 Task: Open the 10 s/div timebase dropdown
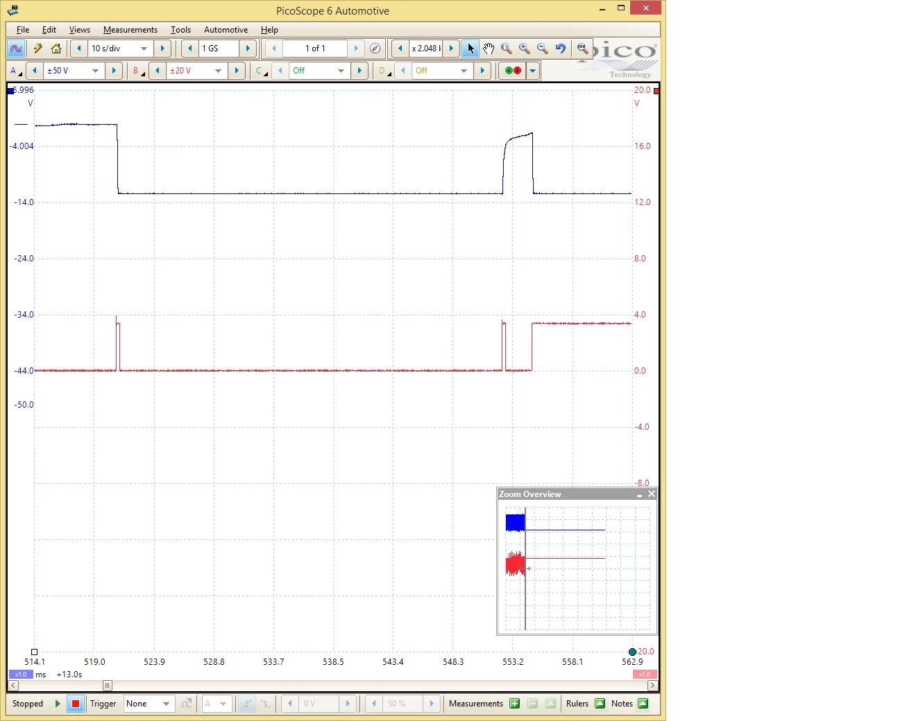point(144,49)
